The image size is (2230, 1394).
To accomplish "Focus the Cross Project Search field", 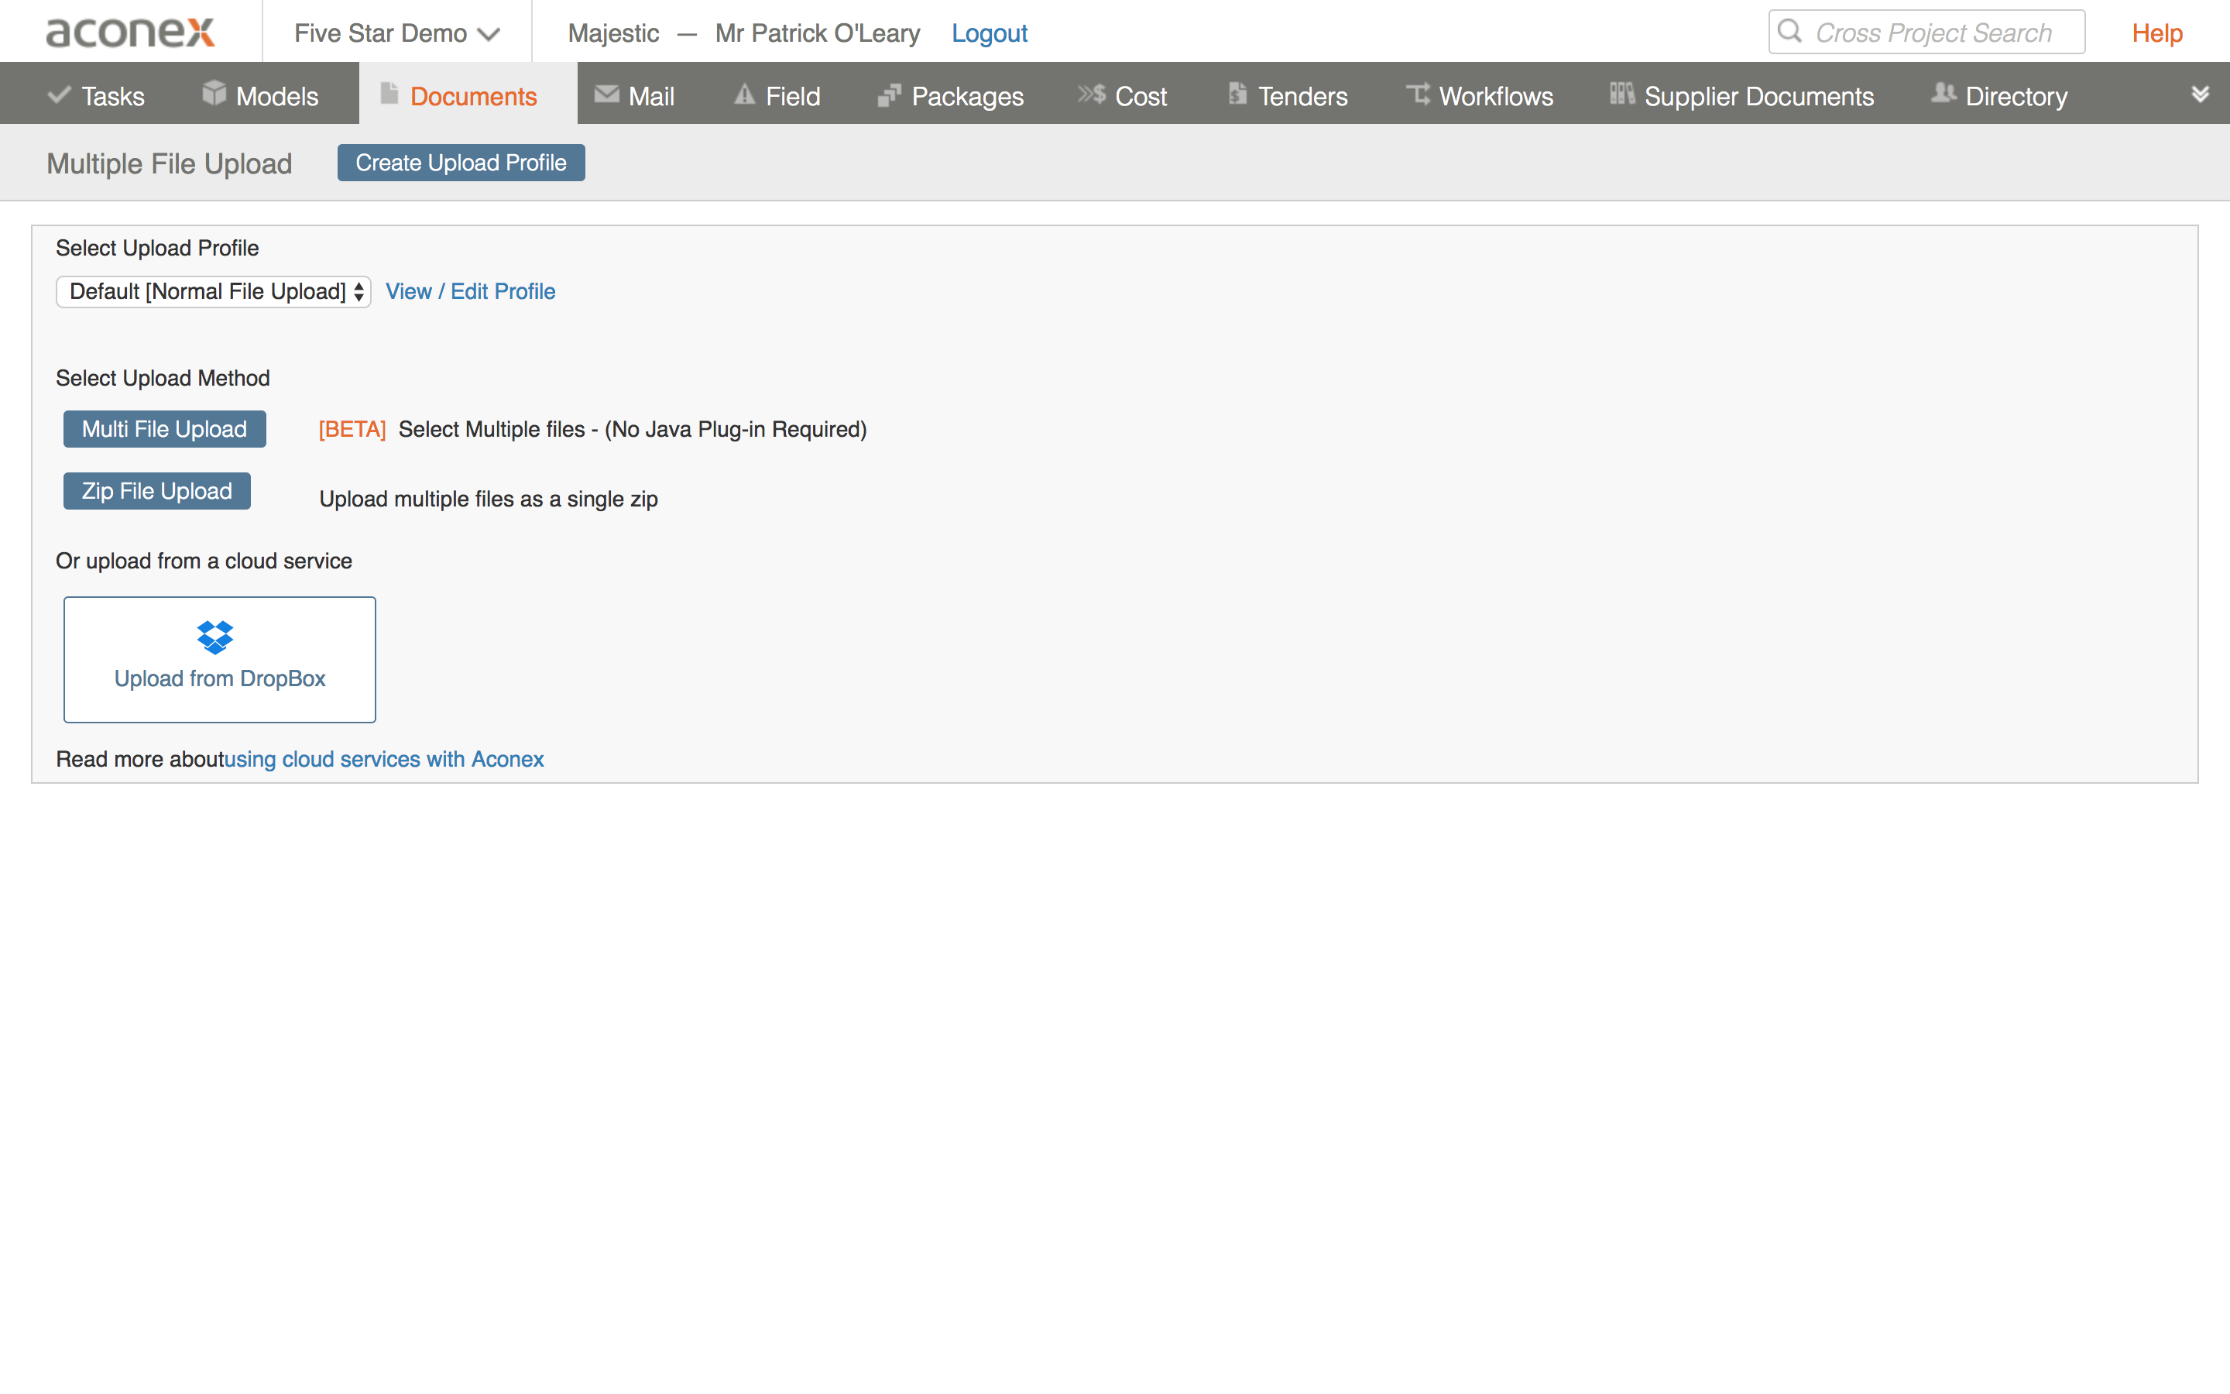I will click(x=1933, y=33).
